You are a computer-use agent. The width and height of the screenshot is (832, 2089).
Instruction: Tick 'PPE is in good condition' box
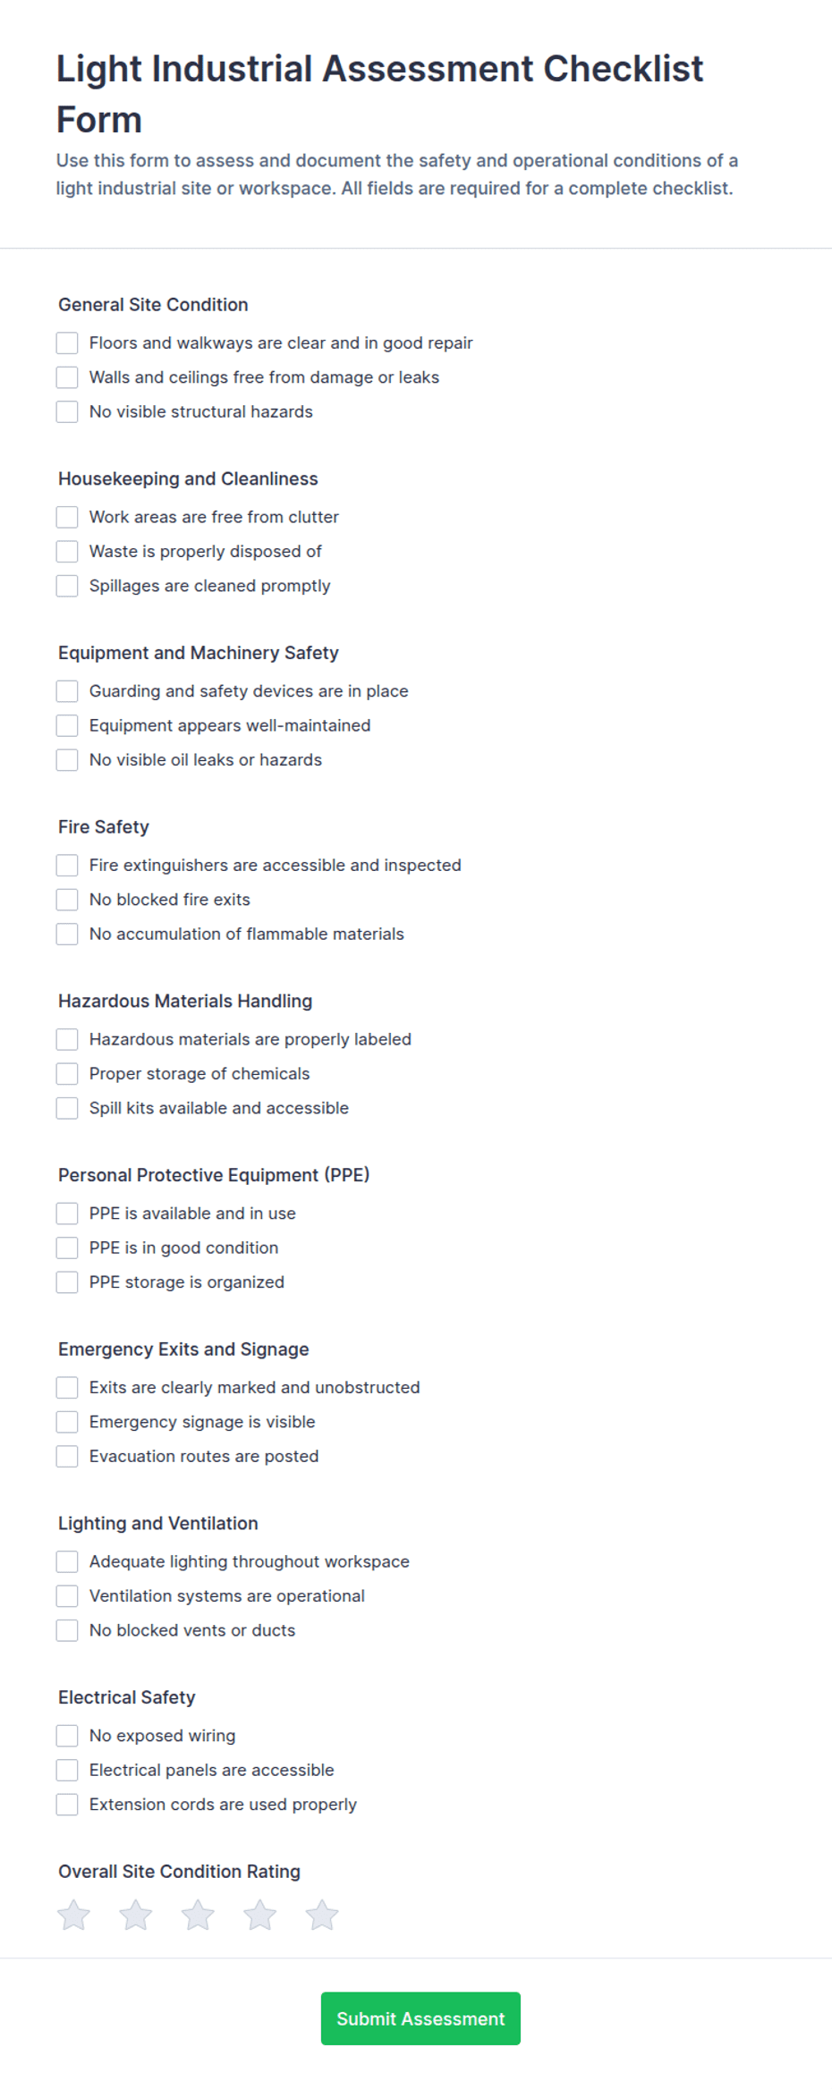(67, 1247)
